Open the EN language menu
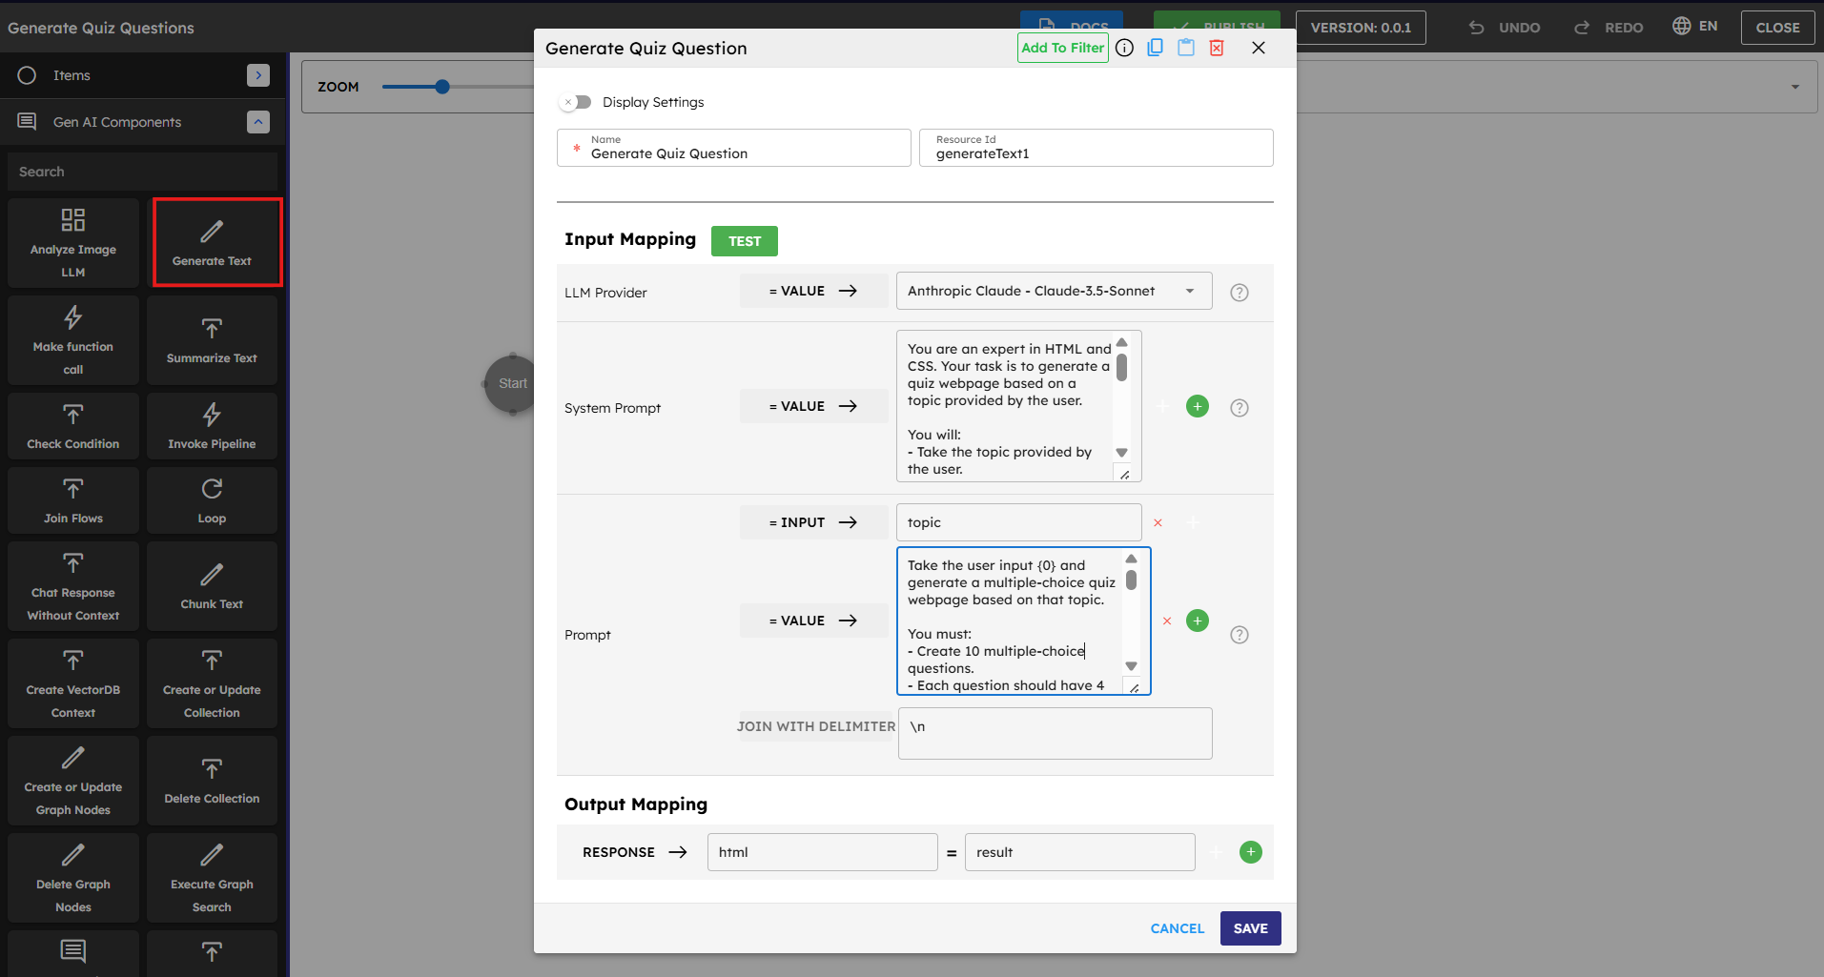 pyautogui.click(x=1695, y=27)
